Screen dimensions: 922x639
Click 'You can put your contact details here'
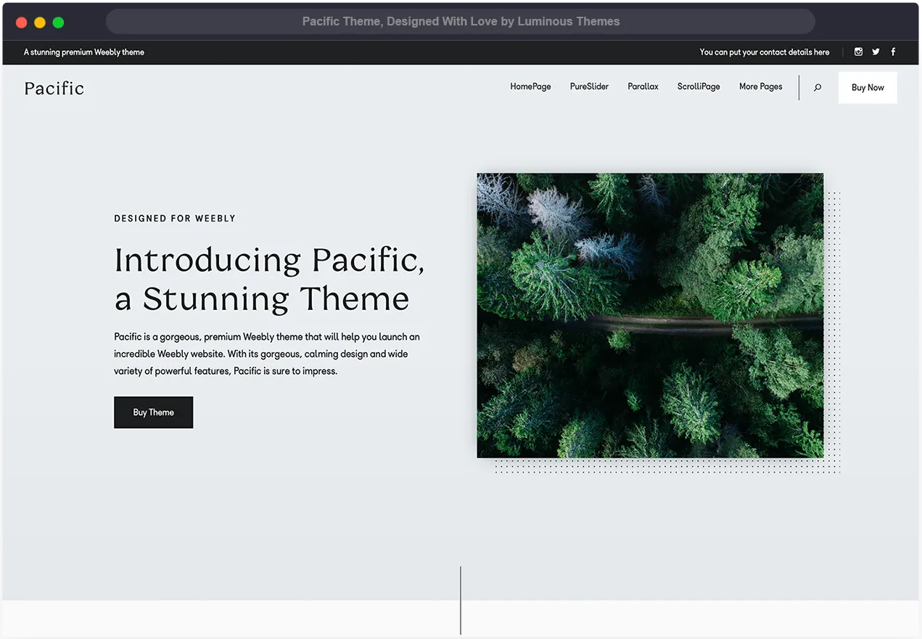point(765,52)
